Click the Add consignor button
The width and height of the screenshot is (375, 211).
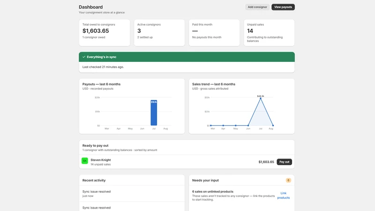257,7
